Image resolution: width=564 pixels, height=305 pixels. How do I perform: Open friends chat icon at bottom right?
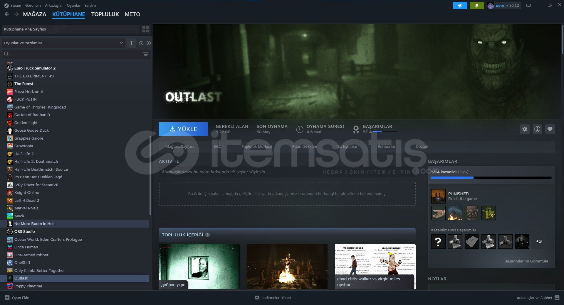557,298
